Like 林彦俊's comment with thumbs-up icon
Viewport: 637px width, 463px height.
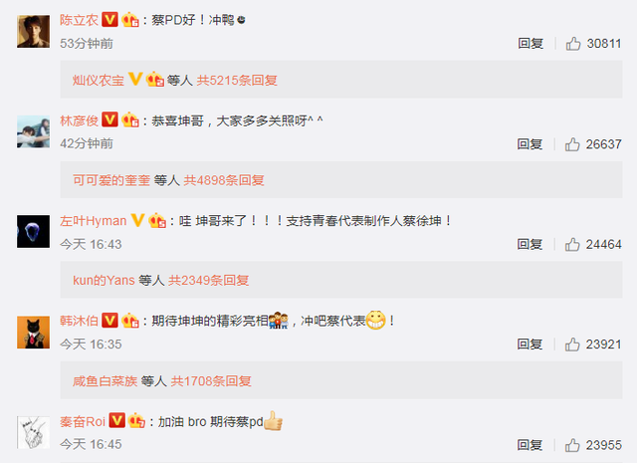[572, 144]
